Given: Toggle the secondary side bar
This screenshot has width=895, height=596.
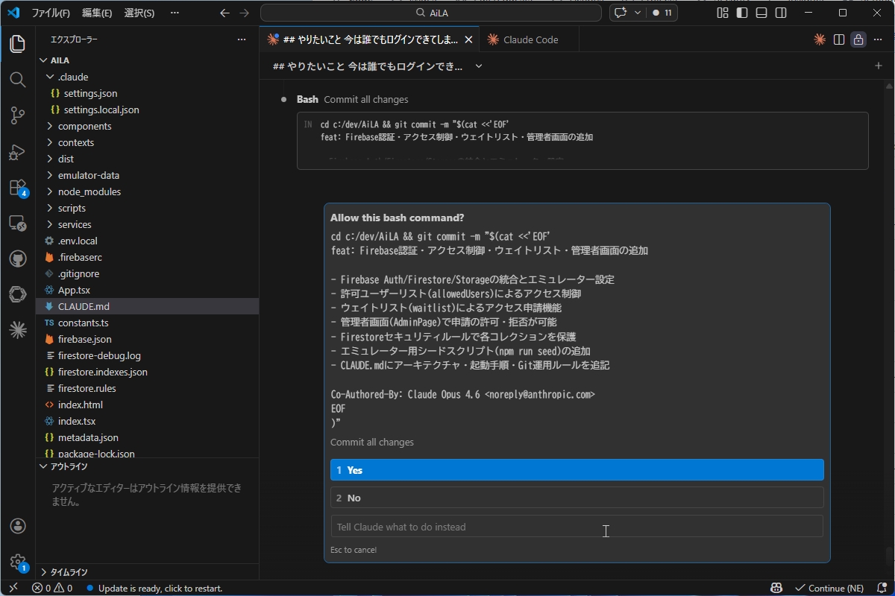Looking at the screenshot, I should tap(780, 13).
